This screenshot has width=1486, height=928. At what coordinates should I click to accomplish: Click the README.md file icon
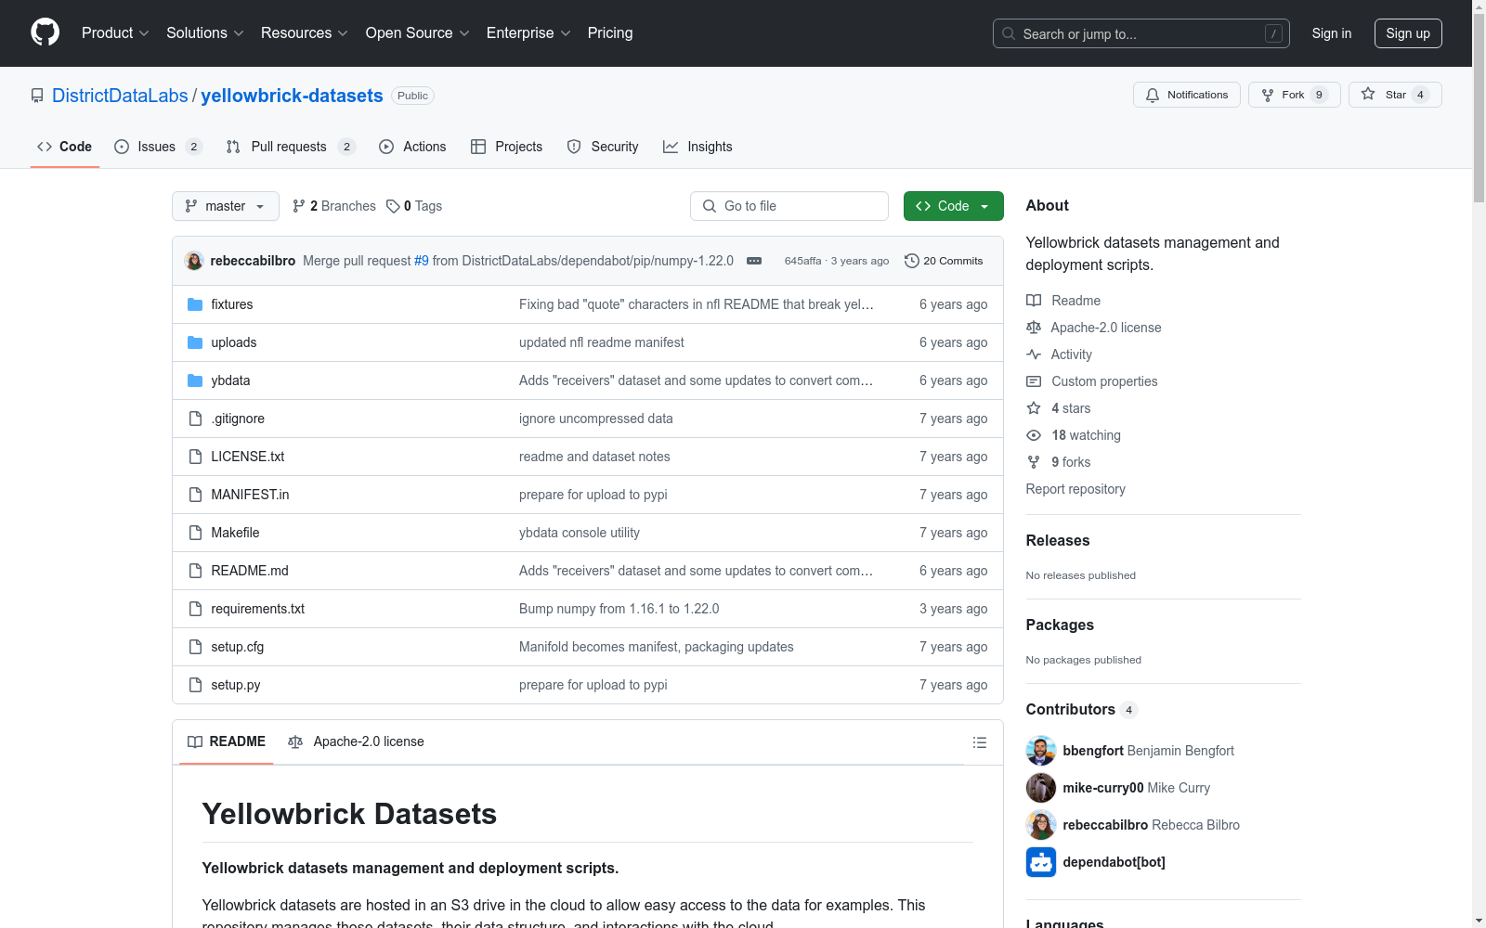[x=195, y=571]
